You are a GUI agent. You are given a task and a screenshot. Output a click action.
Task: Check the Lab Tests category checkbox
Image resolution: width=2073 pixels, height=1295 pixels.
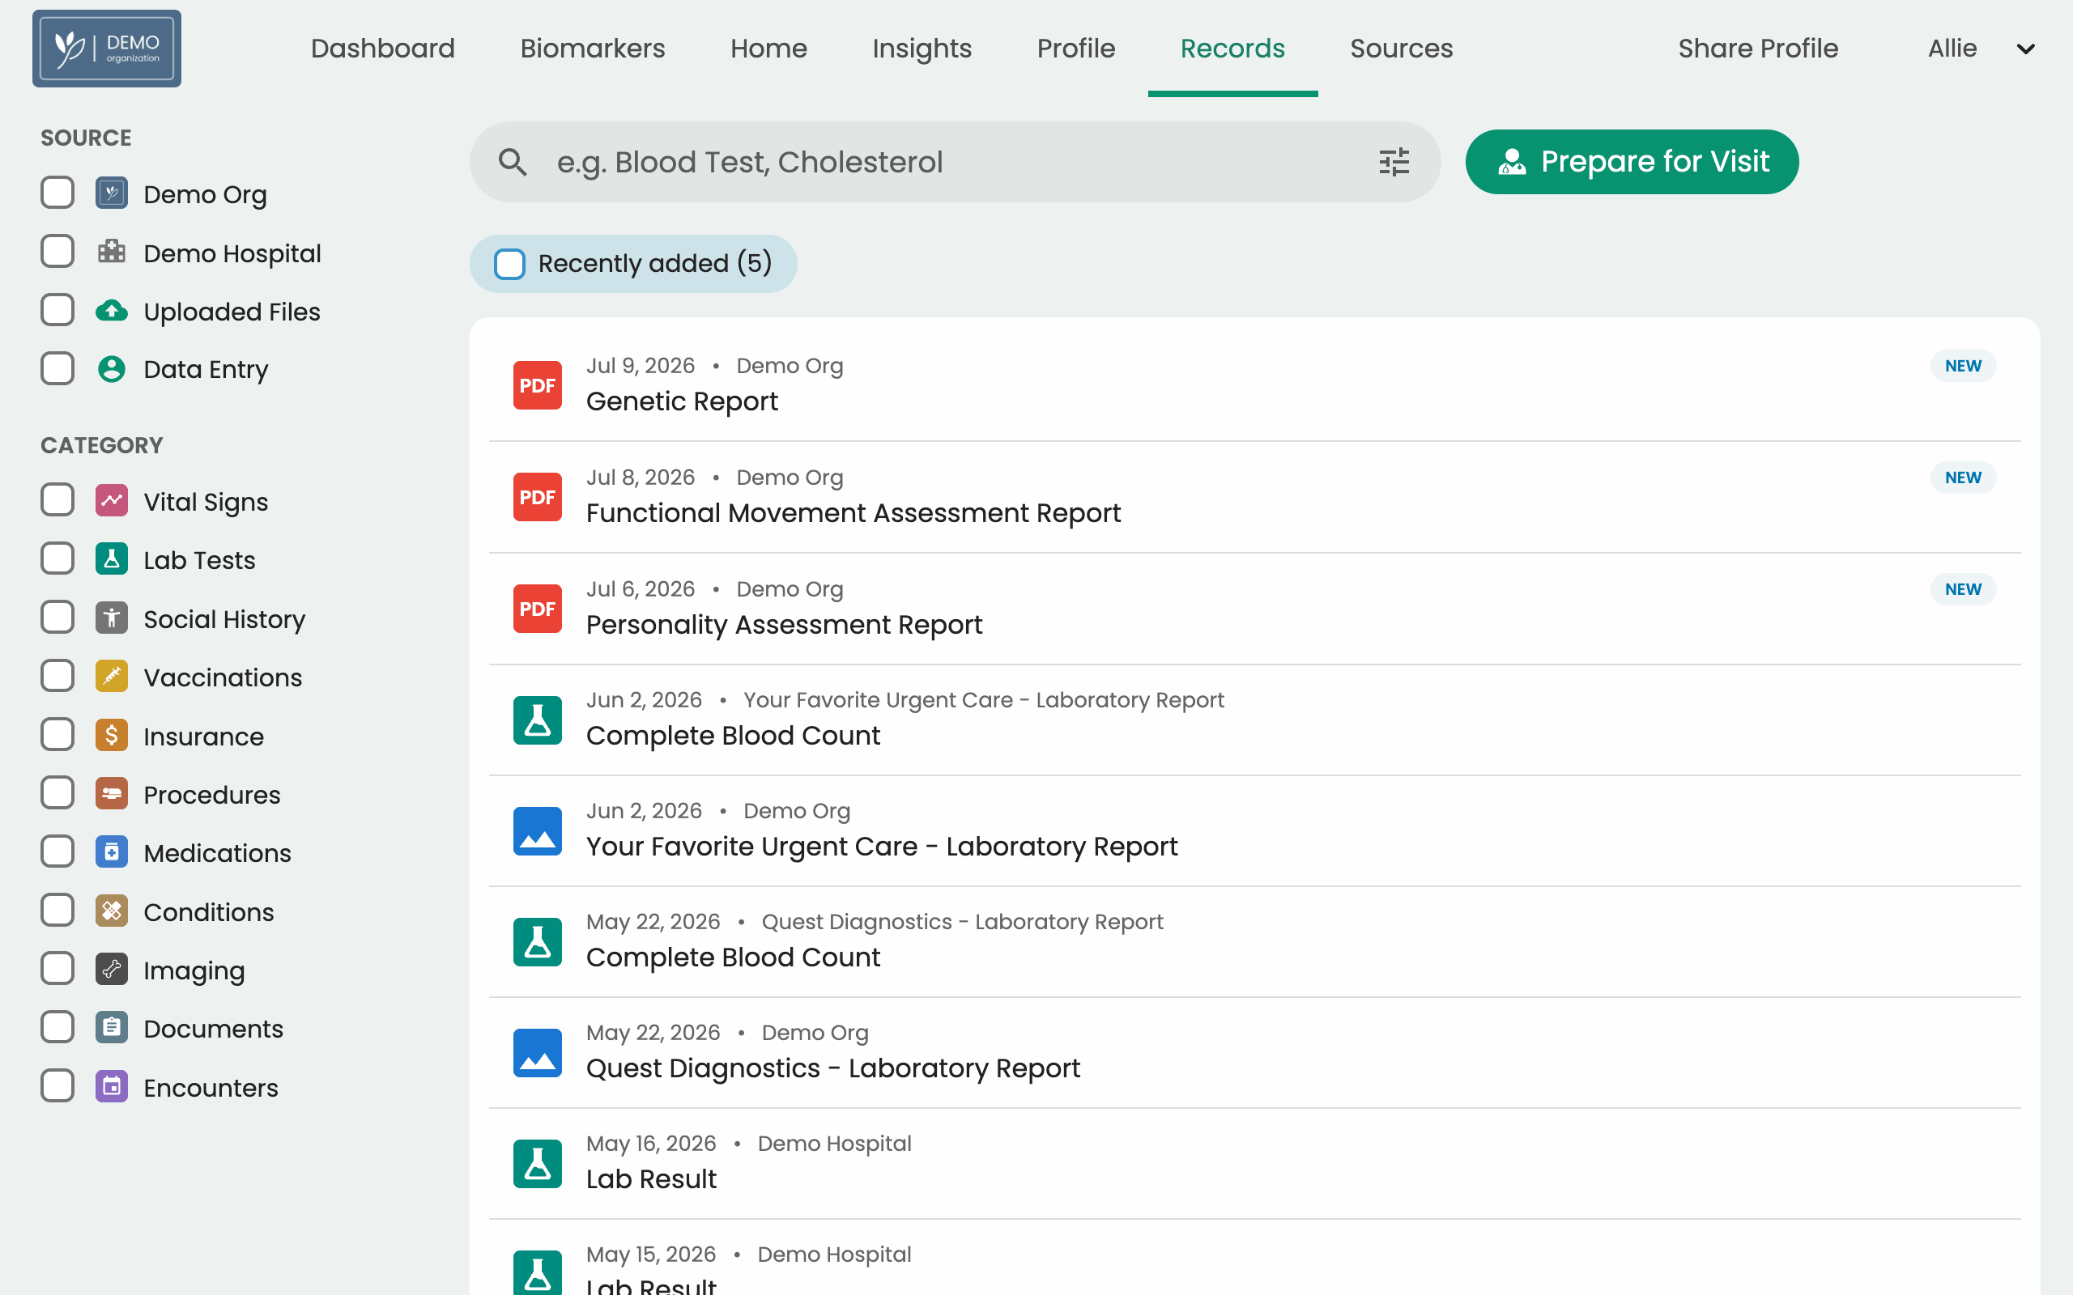coord(57,559)
